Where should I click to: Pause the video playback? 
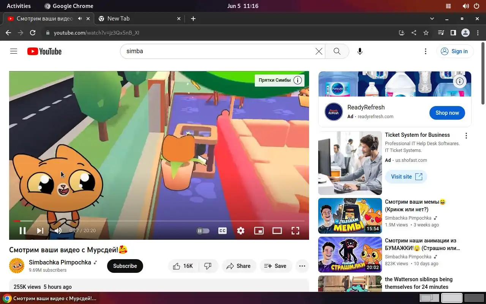[22, 230]
